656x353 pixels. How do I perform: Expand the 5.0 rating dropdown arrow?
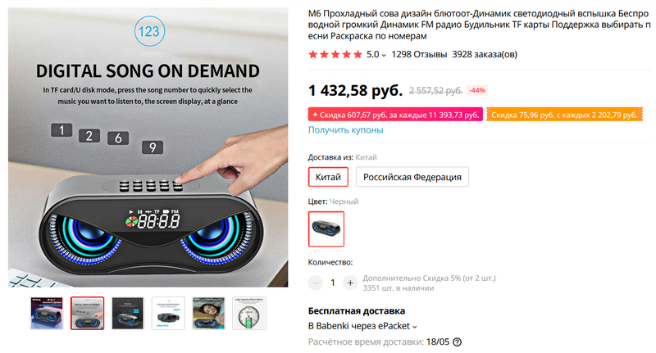click(x=384, y=55)
